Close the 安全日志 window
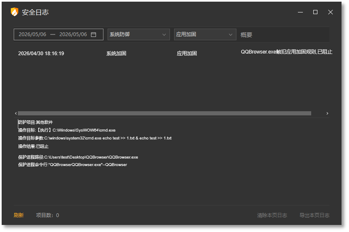Screen dimensions: 349x232 (x=330, y=12)
